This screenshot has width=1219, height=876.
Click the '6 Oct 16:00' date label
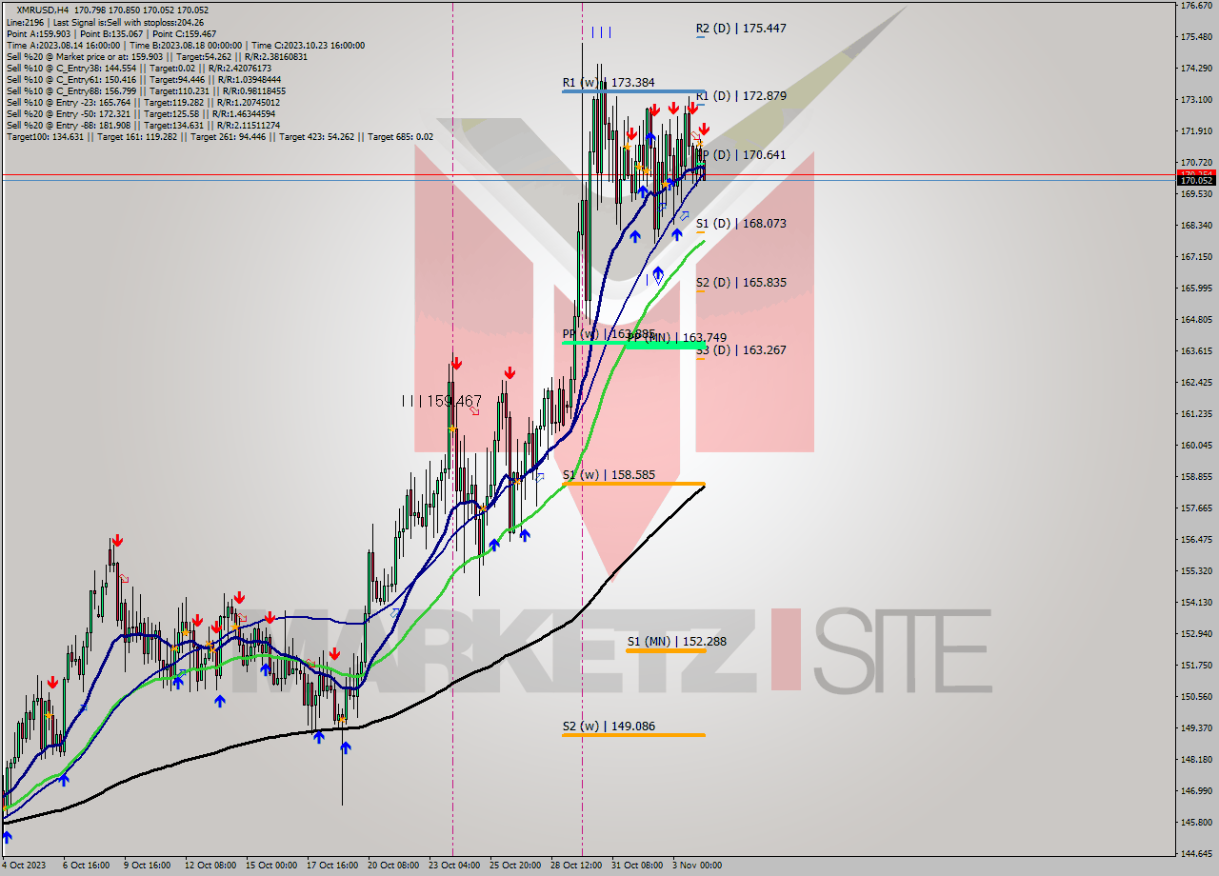[87, 866]
